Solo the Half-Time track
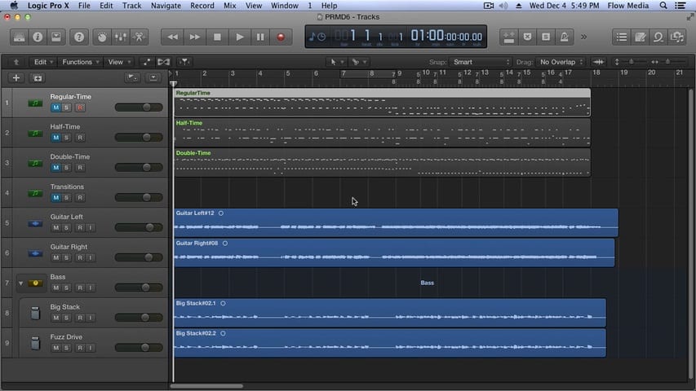Viewport: 696px width, 391px height. click(x=68, y=138)
